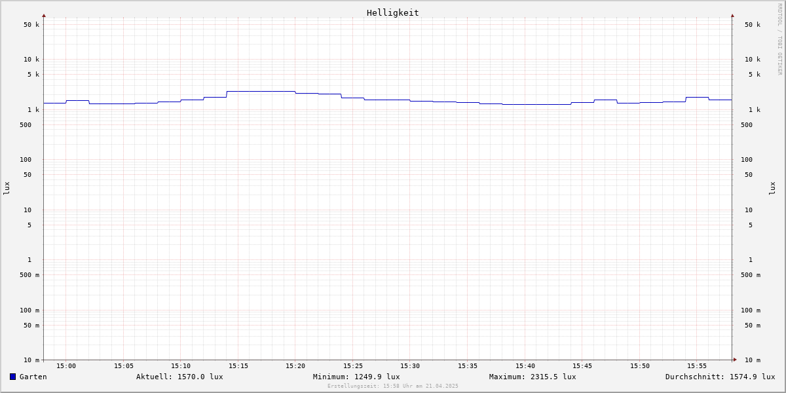The image size is (786, 393).
Task: Click the 15:45 time axis label
Action: point(582,366)
